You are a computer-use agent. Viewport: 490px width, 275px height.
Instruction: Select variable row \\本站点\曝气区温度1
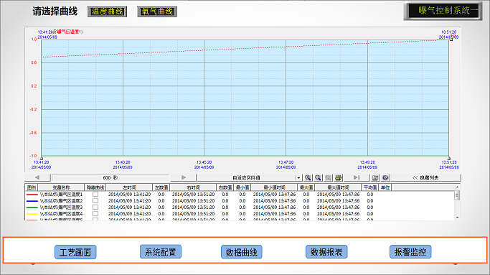click(240, 195)
